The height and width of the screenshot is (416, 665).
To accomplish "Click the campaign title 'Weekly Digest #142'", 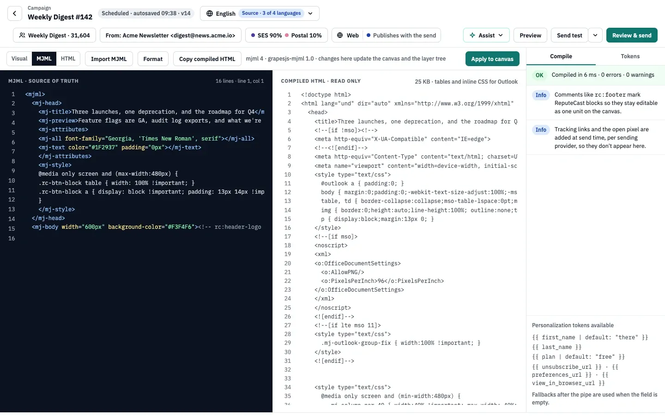I will (x=60, y=17).
